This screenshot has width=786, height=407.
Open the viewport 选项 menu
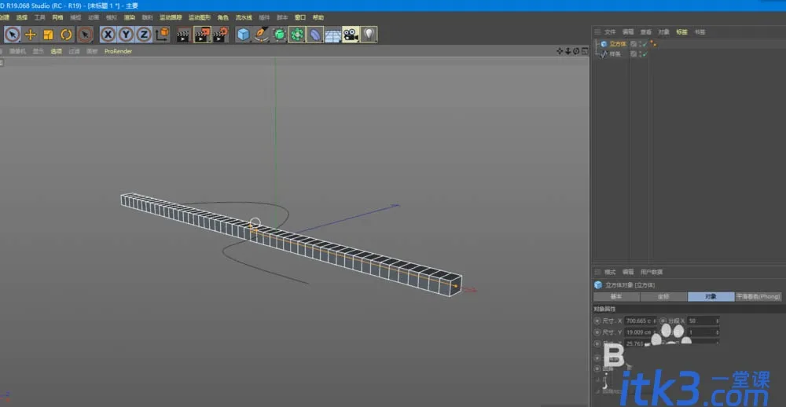click(56, 51)
